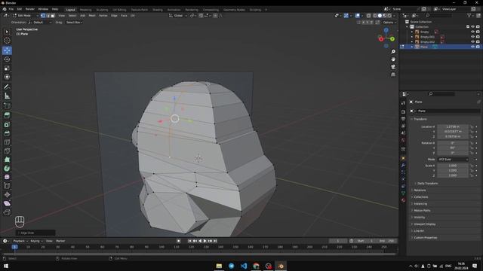Hide the Empty.001 object with eye icon
This screenshot has width=483, height=271.
(472, 37)
